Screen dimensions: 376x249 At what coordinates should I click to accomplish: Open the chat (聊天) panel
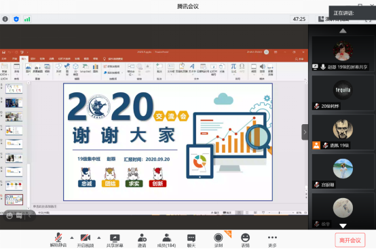click(x=191, y=240)
